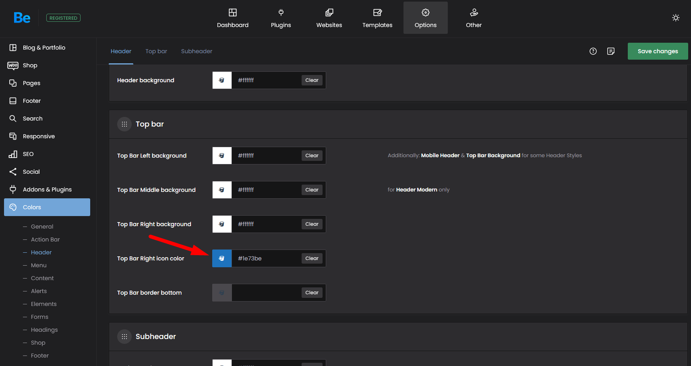Image resolution: width=691 pixels, height=366 pixels.
Task: Click the Search magnifier icon in sidebar
Action: point(13,119)
